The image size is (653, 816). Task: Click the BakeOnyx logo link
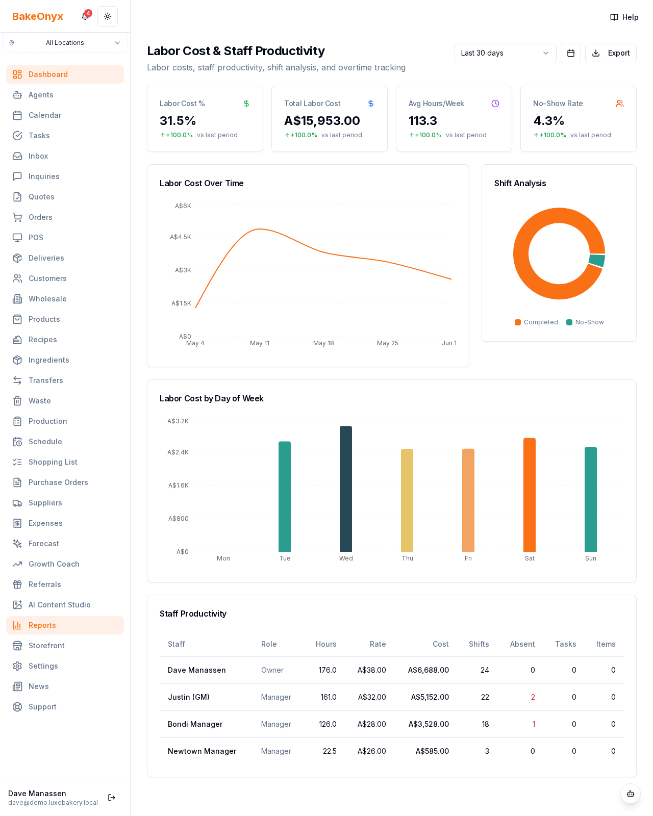click(38, 16)
